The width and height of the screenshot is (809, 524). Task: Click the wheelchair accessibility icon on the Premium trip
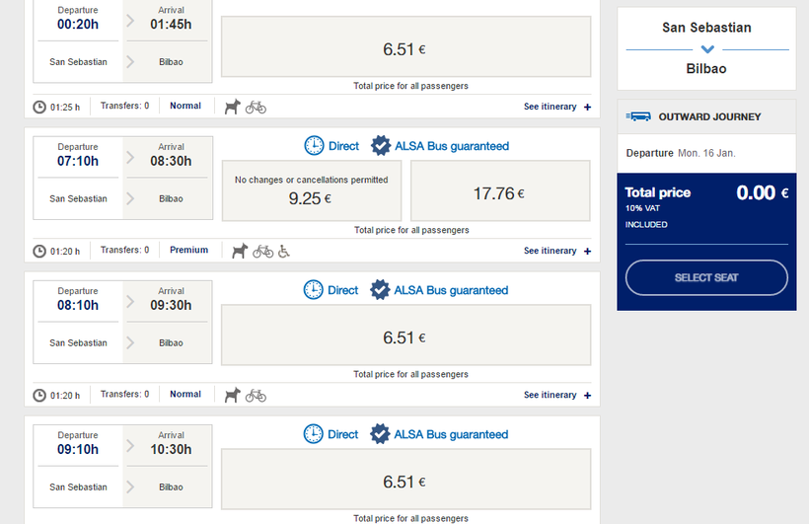pyautogui.click(x=283, y=251)
